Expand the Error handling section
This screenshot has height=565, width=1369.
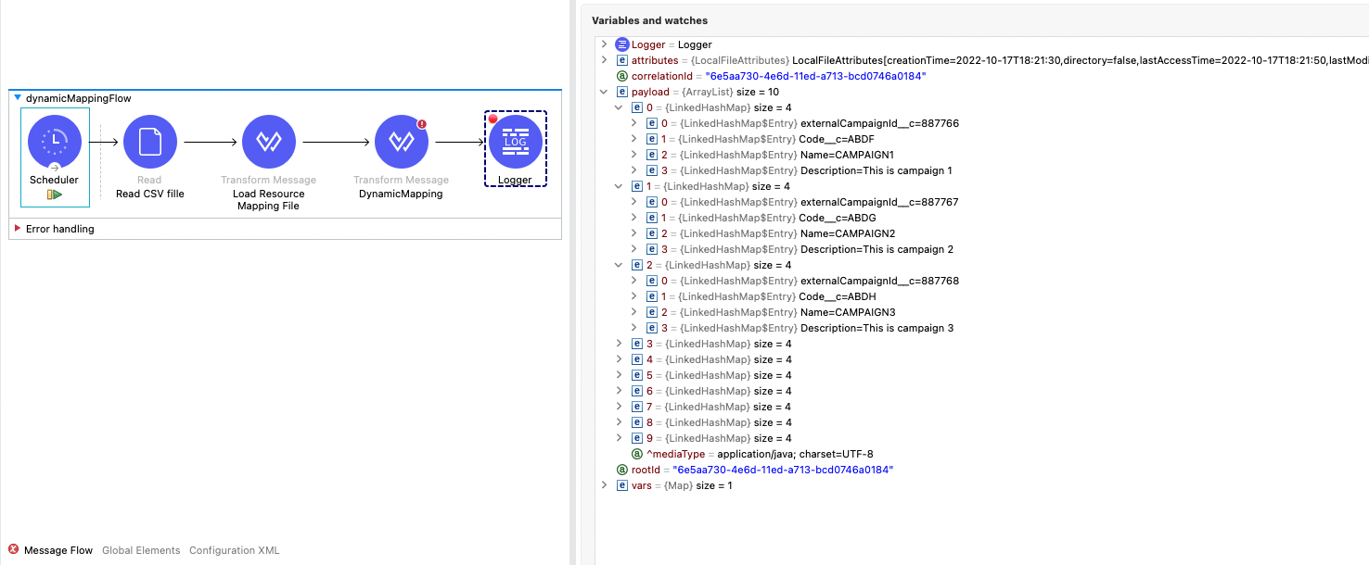click(16, 228)
